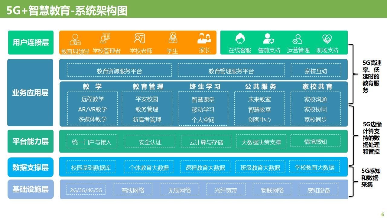Click the page number 6
Screen dimensions: 387x218
click(382, 214)
